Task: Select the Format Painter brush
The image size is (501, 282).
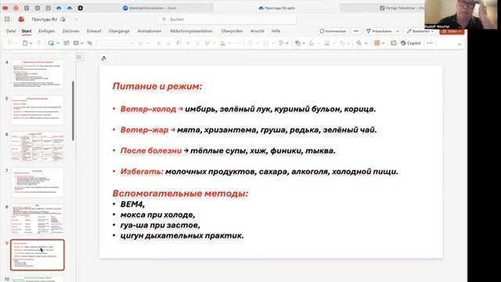Action: pos(38,43)
